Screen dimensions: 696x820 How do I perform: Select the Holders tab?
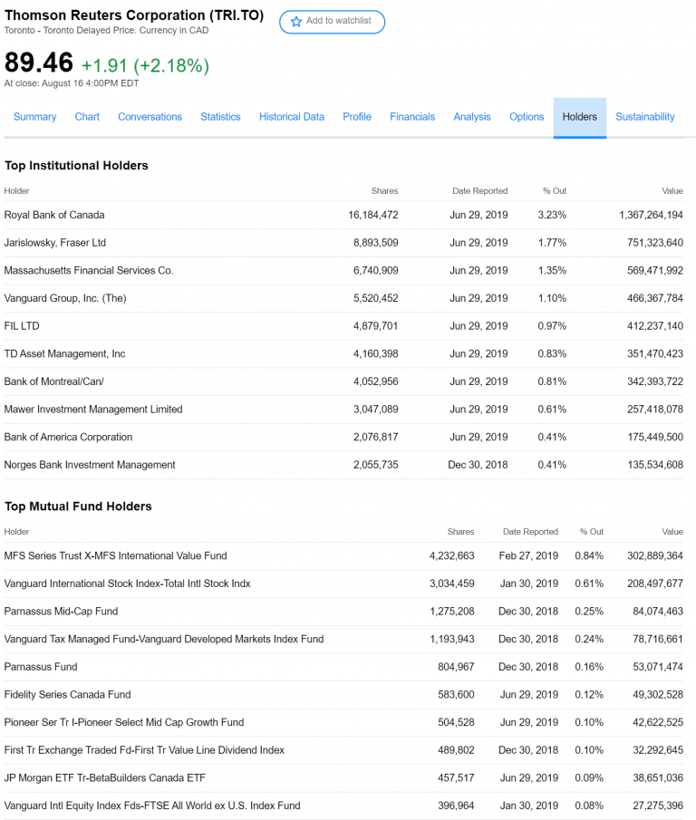[579, 117]
